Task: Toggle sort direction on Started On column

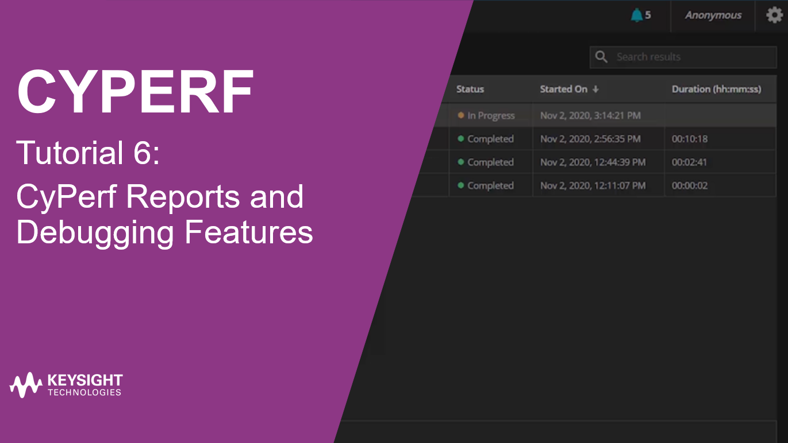Action: pos(595,90)
